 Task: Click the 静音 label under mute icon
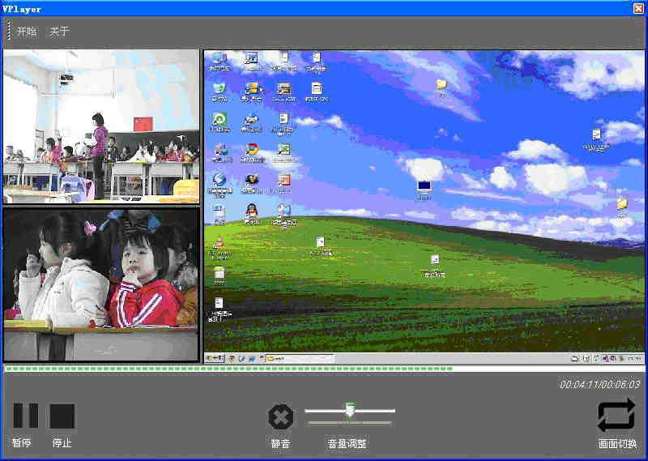point(280,443)
